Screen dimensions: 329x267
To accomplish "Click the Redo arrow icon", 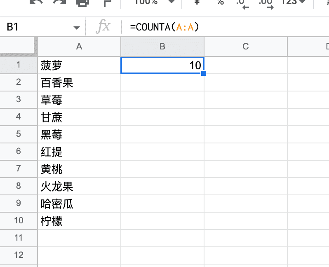I will click(x=59, y=2).
